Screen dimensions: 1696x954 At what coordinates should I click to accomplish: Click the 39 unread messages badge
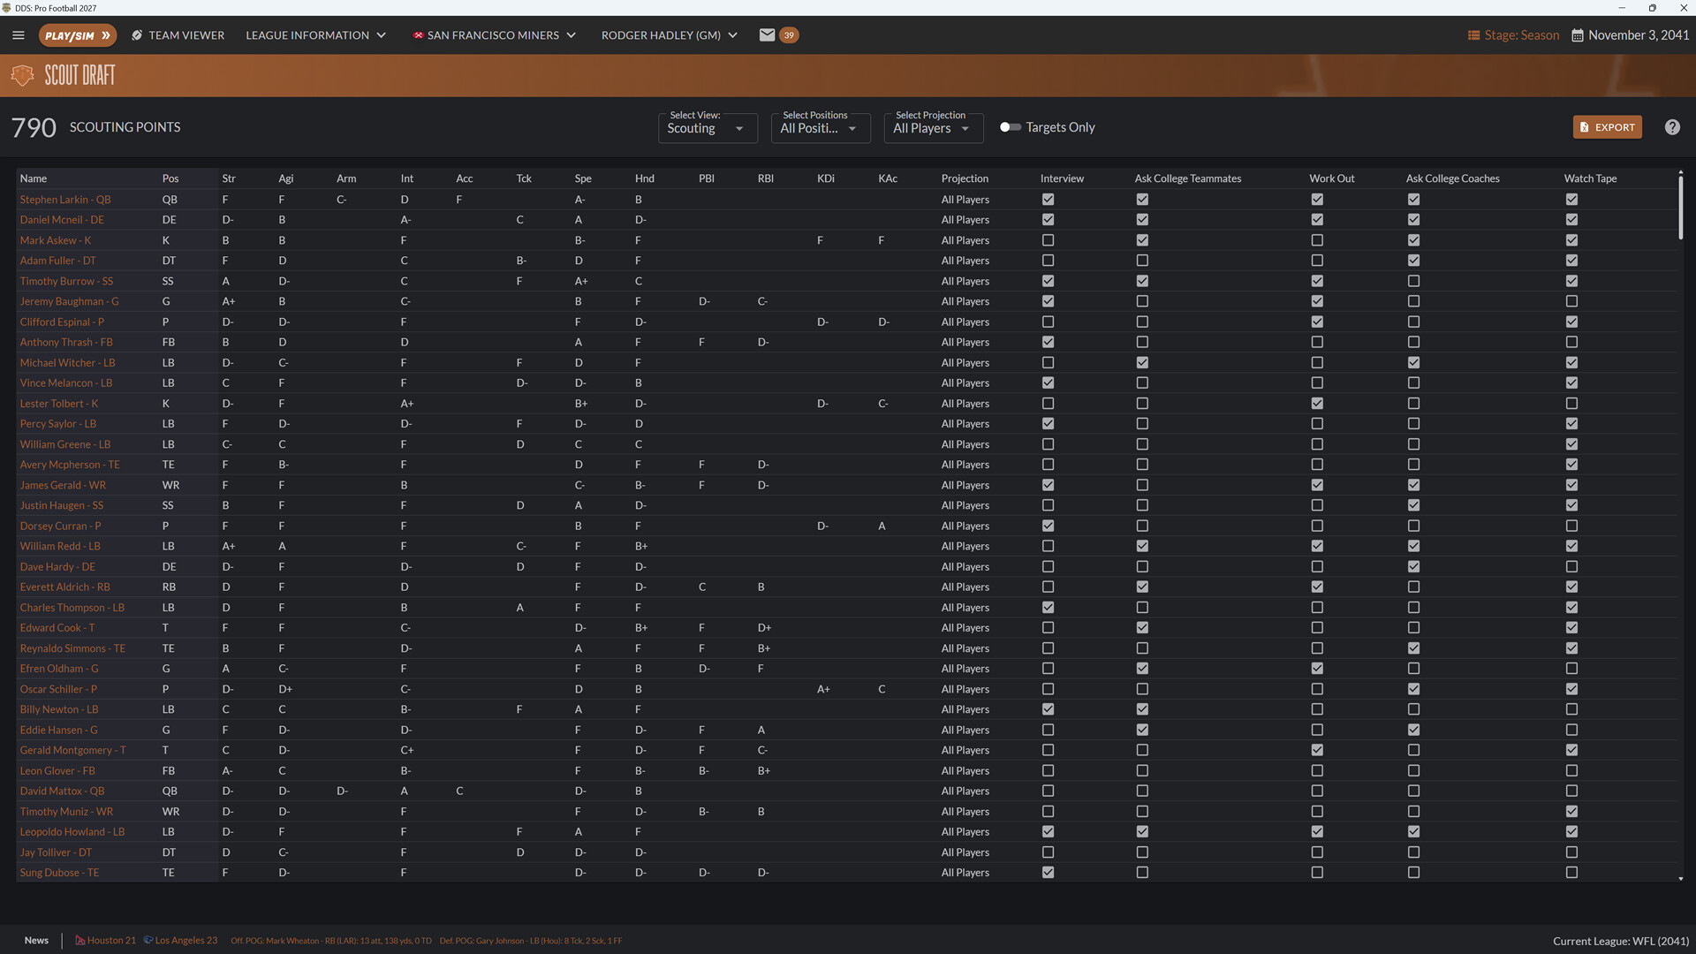point(789,35)
